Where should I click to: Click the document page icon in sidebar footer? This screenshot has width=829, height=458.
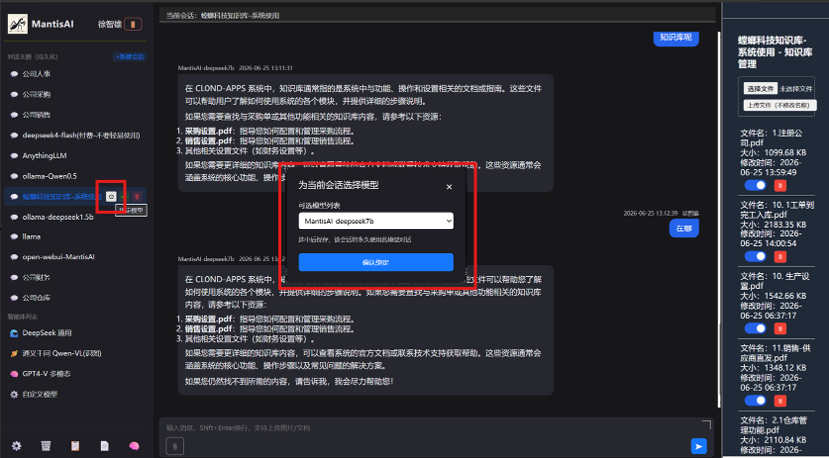tap(104, 446)
